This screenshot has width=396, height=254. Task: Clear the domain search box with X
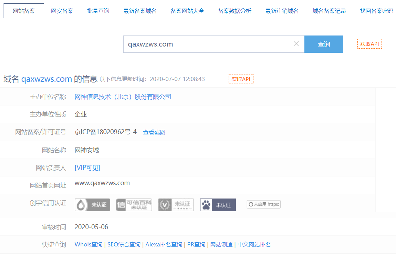tap(296, 44)
